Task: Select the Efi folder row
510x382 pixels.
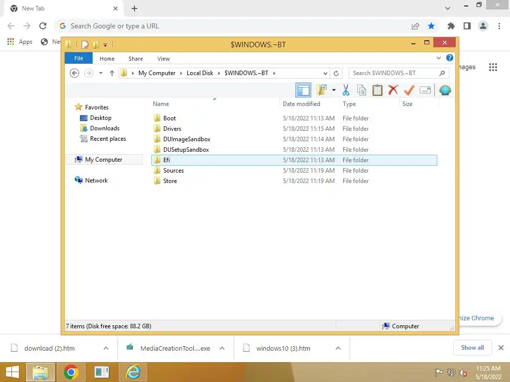Action: (x=294, y=160)
